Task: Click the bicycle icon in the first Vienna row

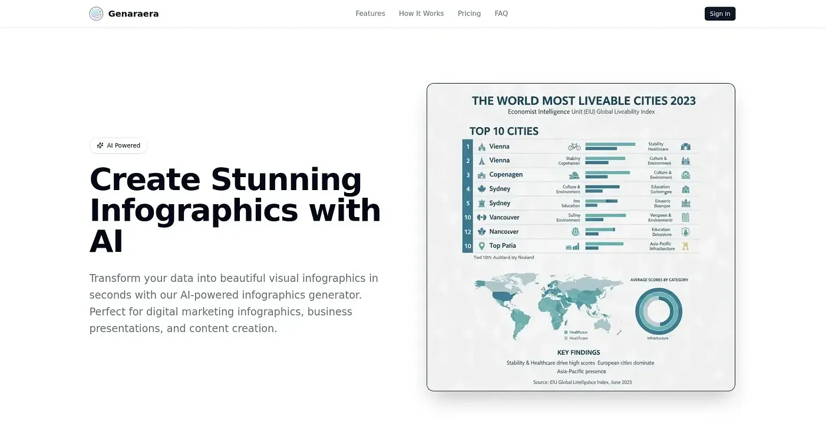Action: point(574,147)
